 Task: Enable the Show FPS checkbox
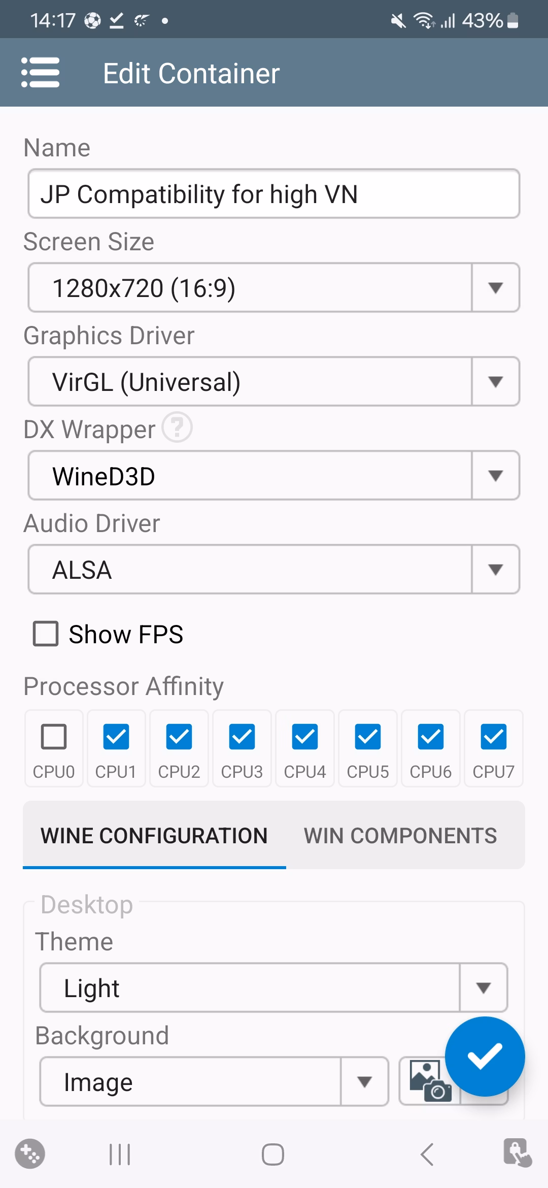click(x=46, y=634)
